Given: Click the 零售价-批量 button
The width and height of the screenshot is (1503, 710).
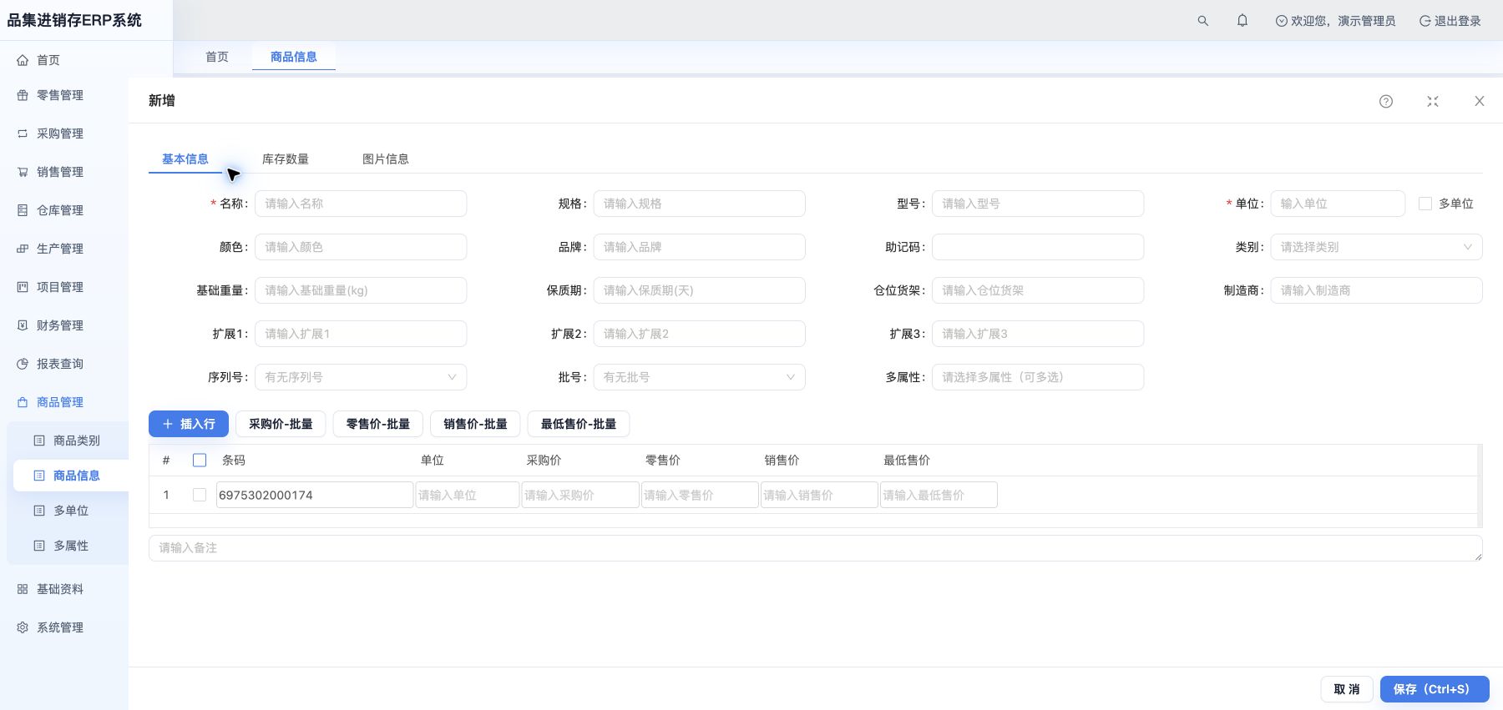Looking at the screenshot, I should coord(378,424).
